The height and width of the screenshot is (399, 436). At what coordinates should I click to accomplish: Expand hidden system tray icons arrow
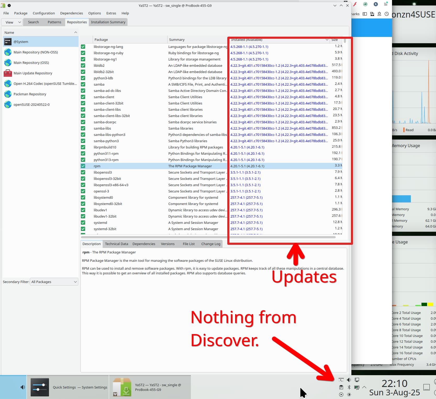coord(364,387)
